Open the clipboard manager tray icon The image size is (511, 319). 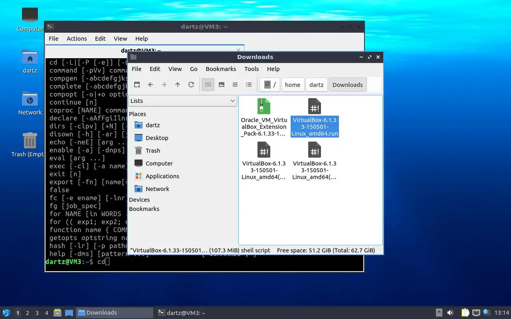tap(465, 313)
